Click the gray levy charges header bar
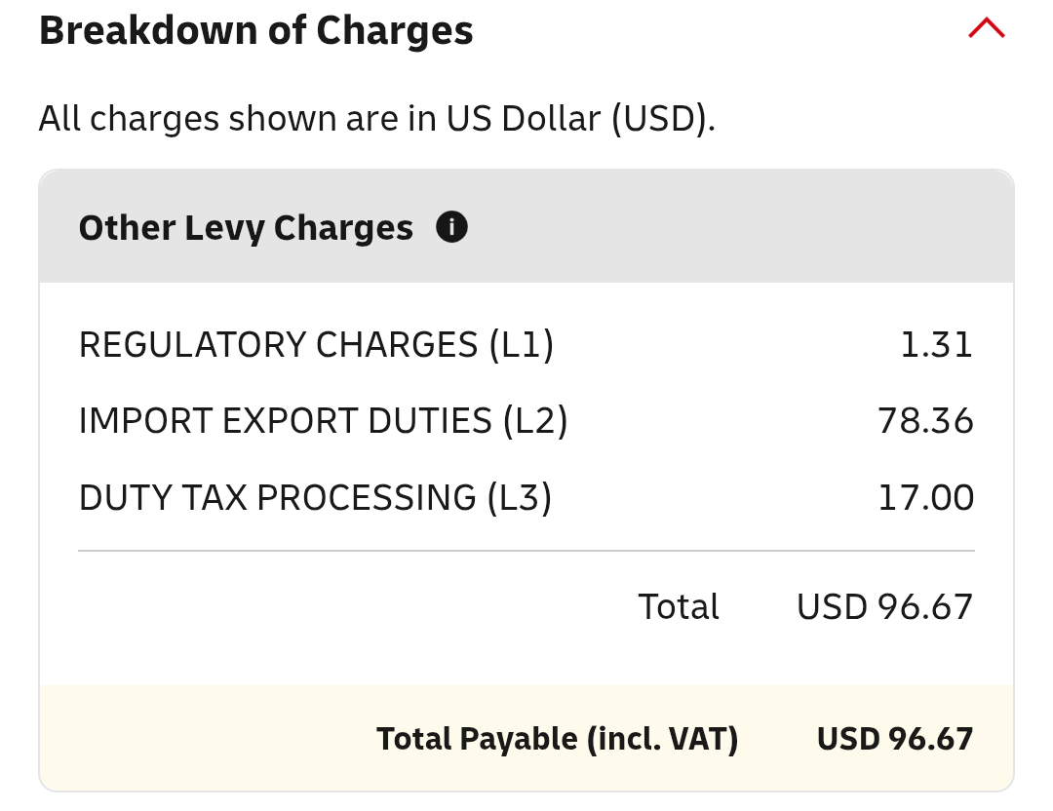The height and width of the screenshot is (811, 1053). point(526,226)
